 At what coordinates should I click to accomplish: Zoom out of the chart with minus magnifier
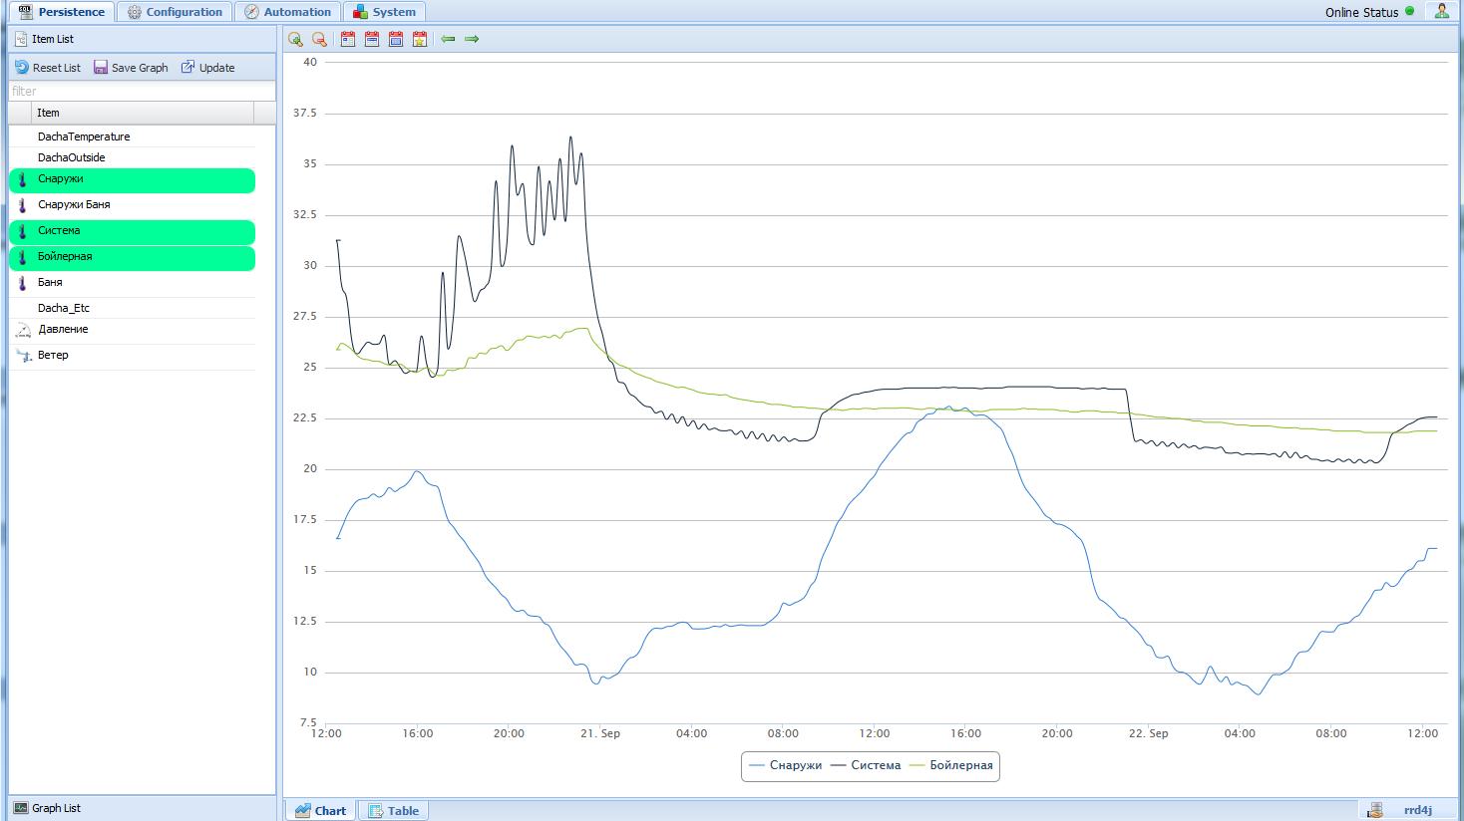pyautogui.click(x=320, y=39)
